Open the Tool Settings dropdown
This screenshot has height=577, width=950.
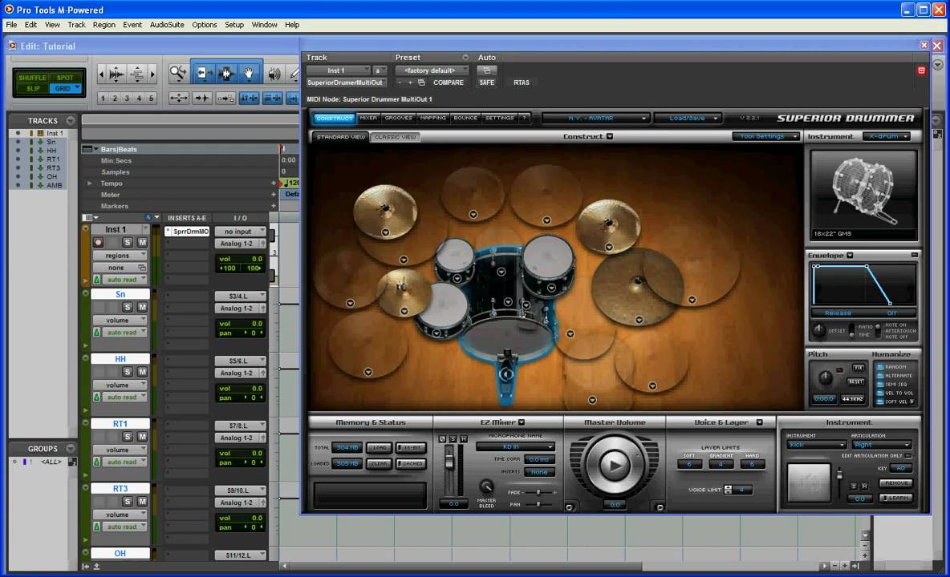pyautogui.click(x=765, y=137)
